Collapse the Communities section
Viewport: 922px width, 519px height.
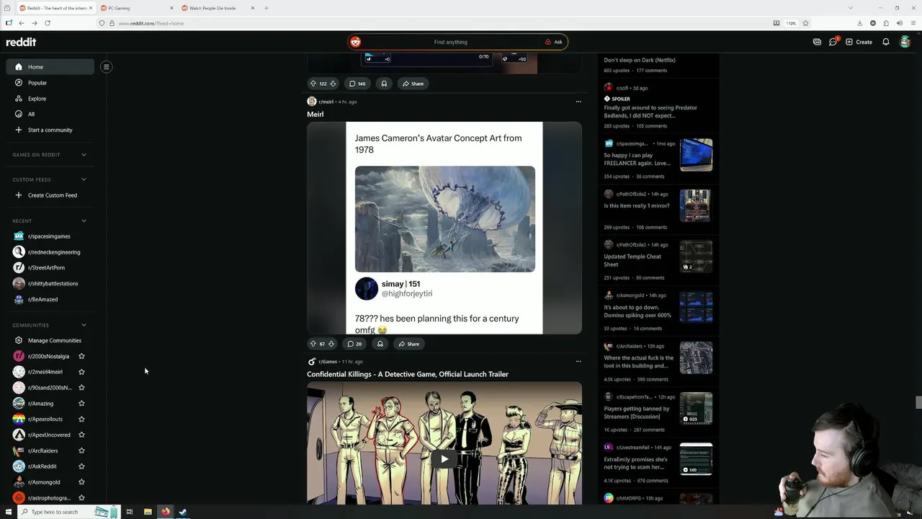tap(84, 325)
